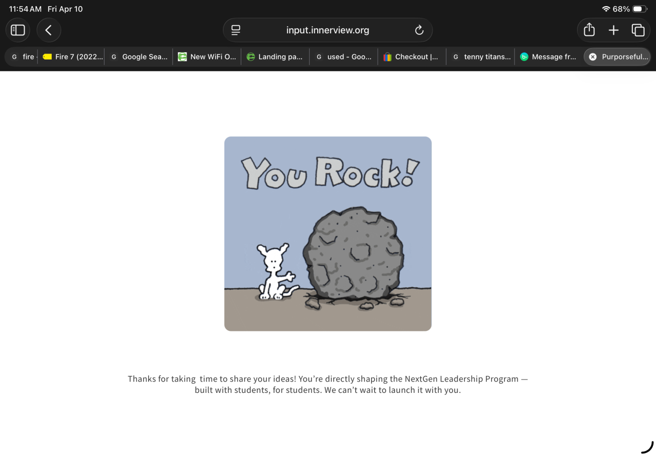The height and width of the screenshot is (456, 656).
Task: Tap the input.innerview.org address field
Action: tap(327, 30)
